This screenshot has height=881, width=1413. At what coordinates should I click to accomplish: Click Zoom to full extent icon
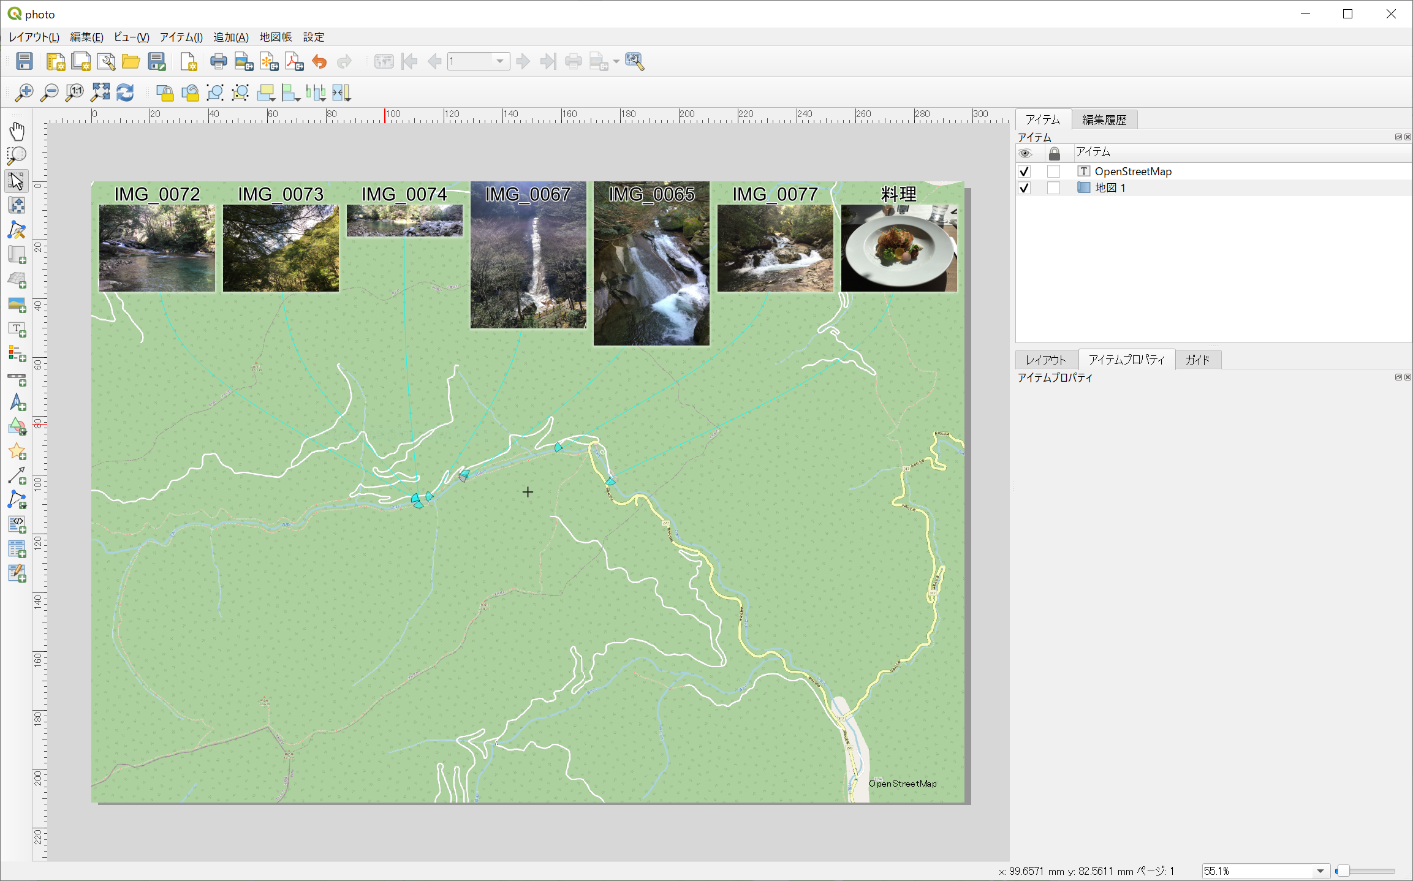click(100, 93)
